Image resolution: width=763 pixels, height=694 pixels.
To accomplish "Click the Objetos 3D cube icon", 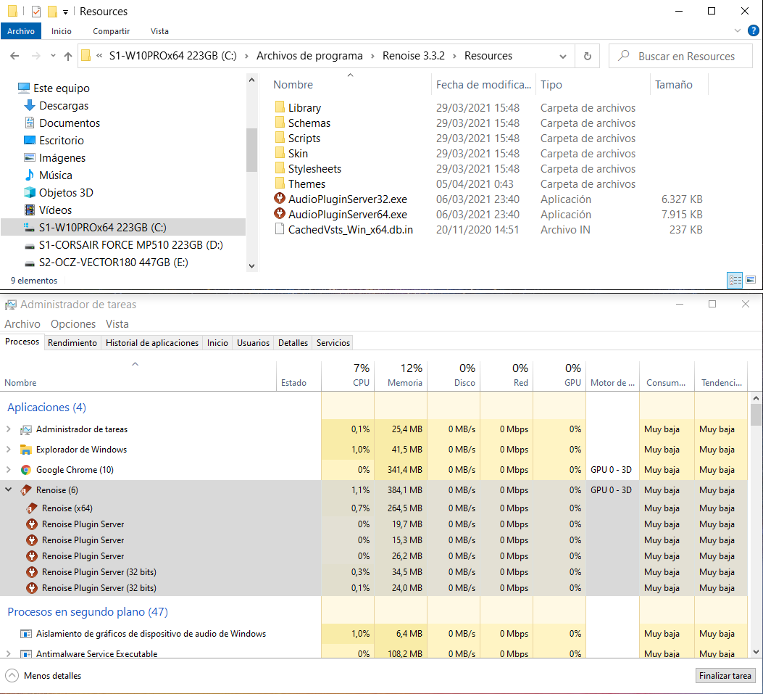I will coord(30,192).
